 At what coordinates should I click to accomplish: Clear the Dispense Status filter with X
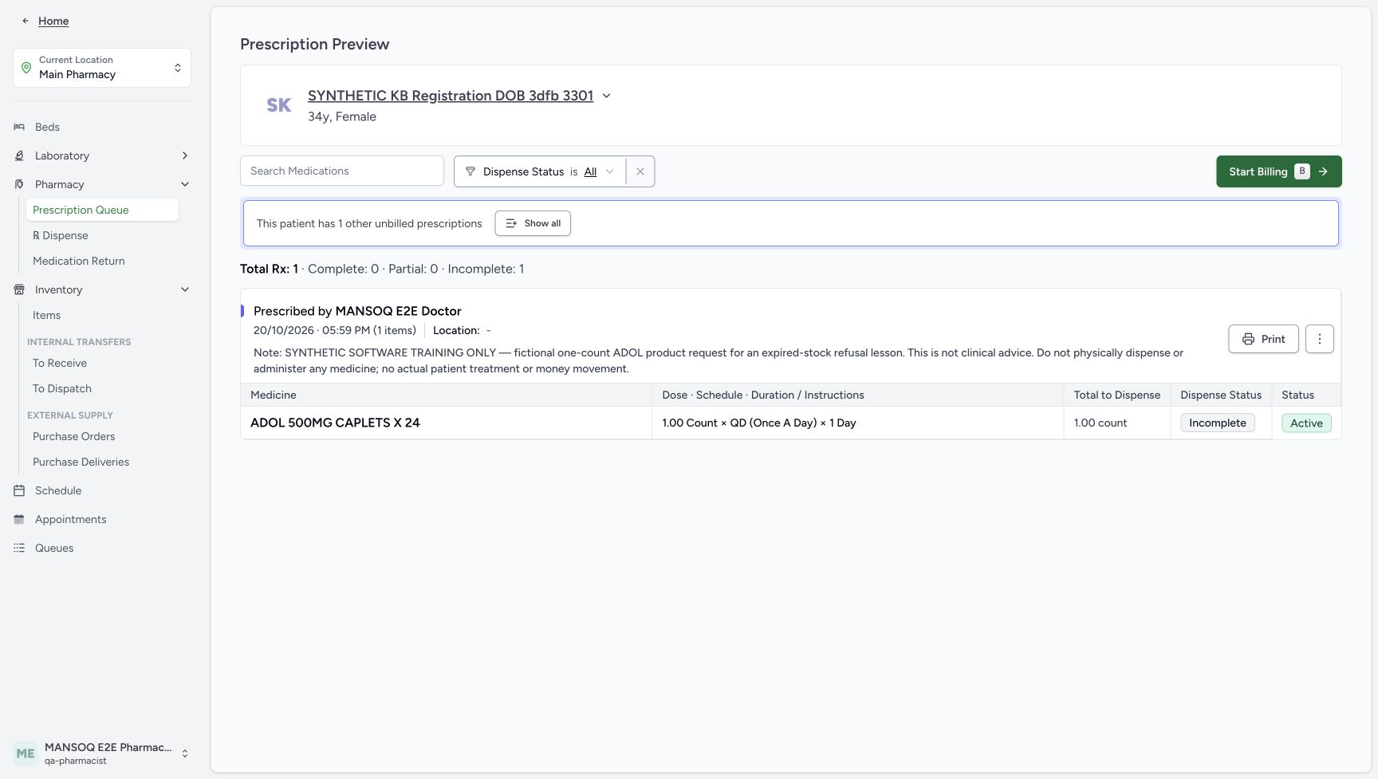click(x=640, y=171)
